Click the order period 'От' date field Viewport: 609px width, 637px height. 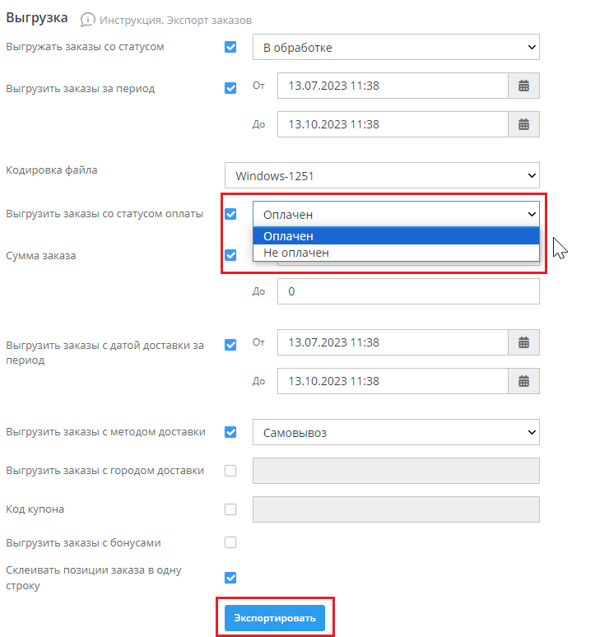[392, 86]
